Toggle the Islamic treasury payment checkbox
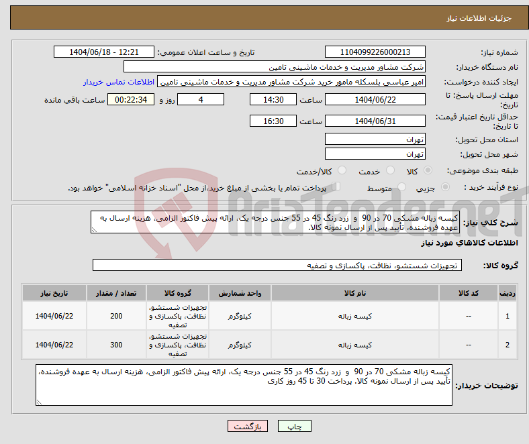Viewport: 529px width, 444px height. [x=336, y=187]
